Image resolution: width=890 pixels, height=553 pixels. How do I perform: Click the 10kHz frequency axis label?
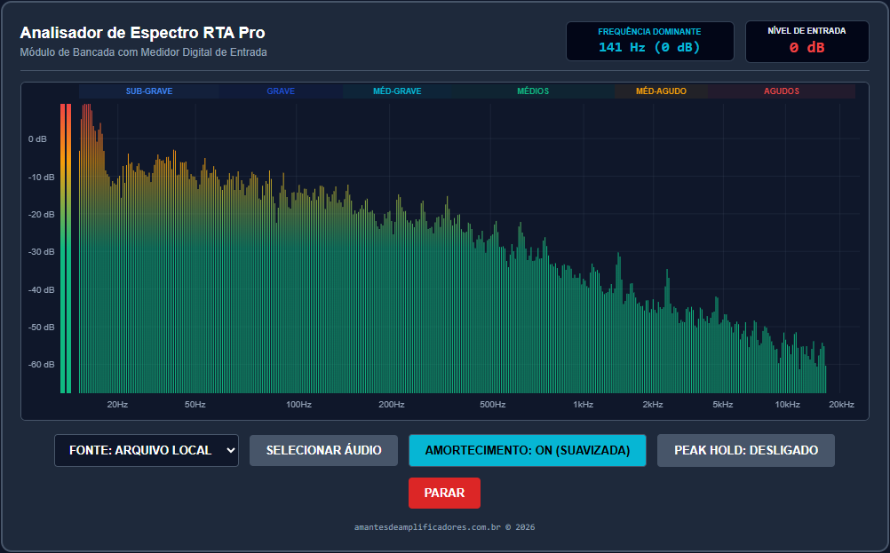click(787, 405)
